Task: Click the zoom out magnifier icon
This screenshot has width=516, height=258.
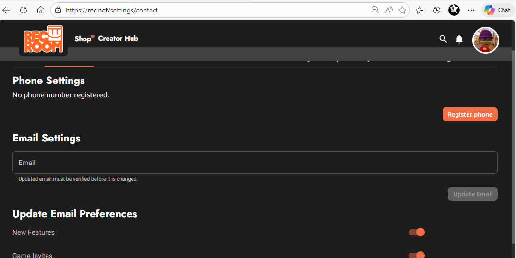Action: click(375, 10)
